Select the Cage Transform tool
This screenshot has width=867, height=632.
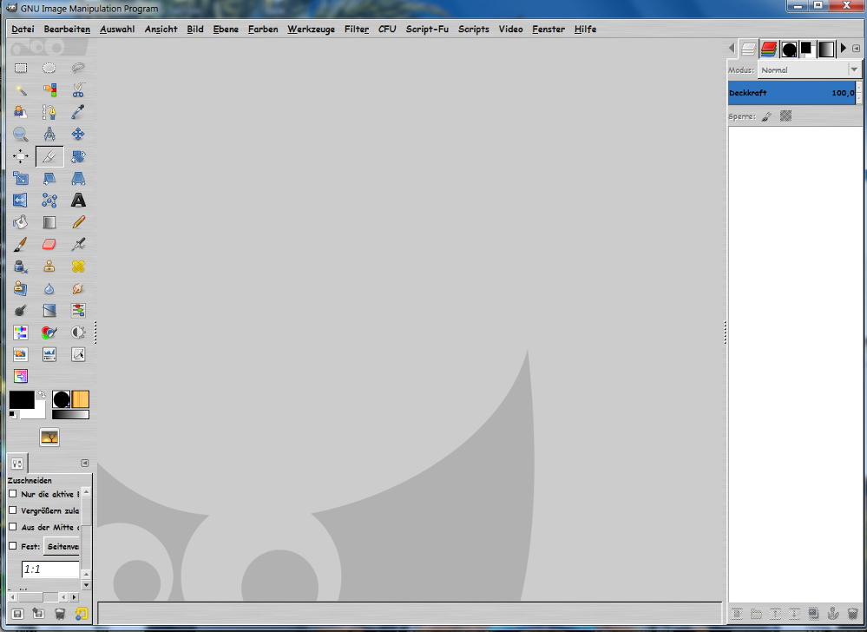click(x=49, y=201)
